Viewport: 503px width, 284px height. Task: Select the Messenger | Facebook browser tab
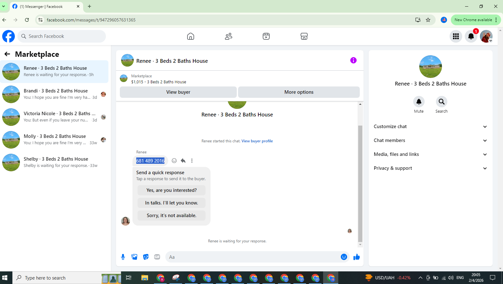(46, 7)
